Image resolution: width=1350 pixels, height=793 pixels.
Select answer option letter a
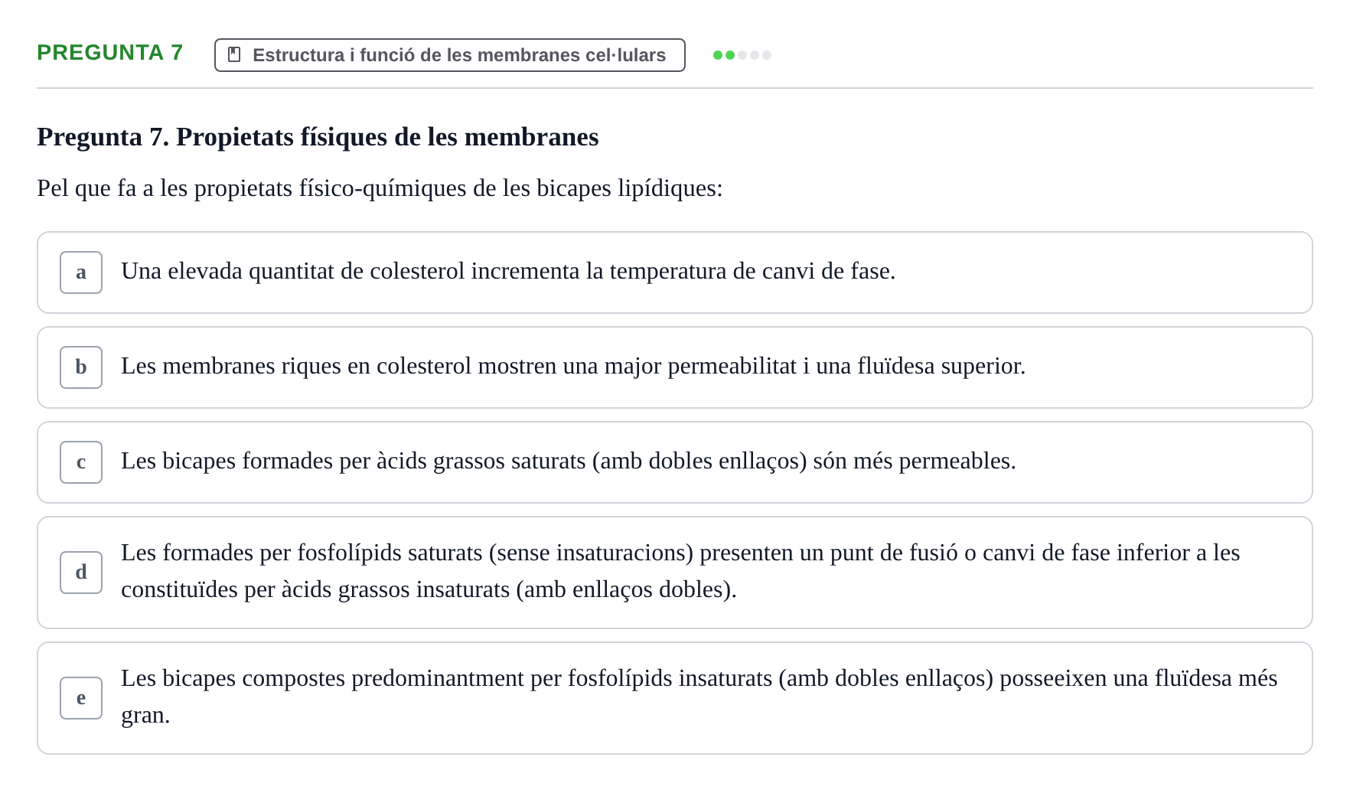(x=81, y=272)
